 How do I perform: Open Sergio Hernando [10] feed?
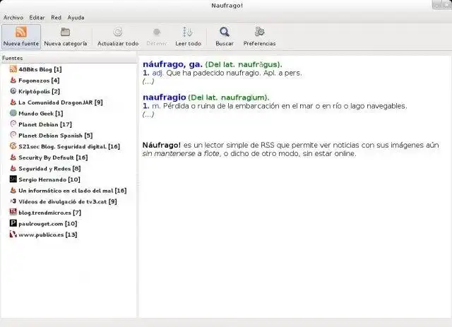(49, 179)
